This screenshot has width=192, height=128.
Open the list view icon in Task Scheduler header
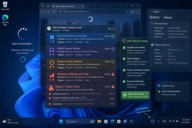click(x=109, y=29)
